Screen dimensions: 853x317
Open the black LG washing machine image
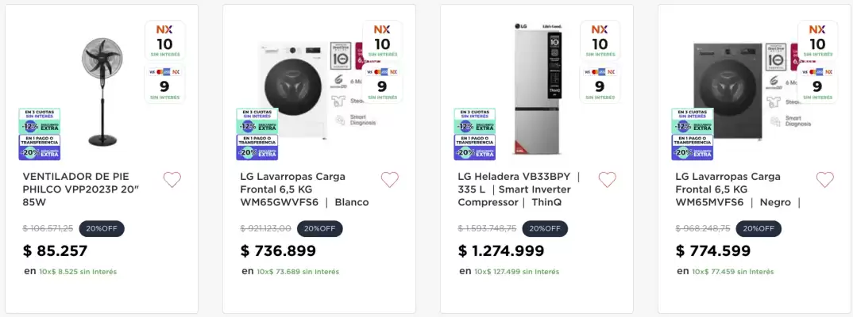[728, 91]
